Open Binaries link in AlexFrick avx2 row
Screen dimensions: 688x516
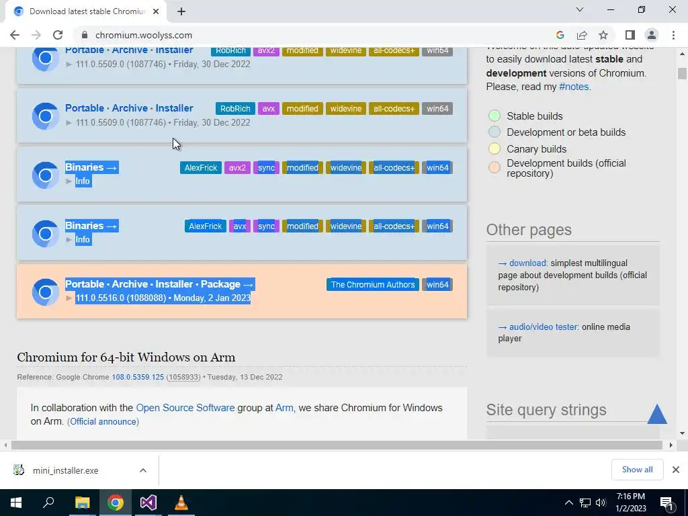[91, 167]
